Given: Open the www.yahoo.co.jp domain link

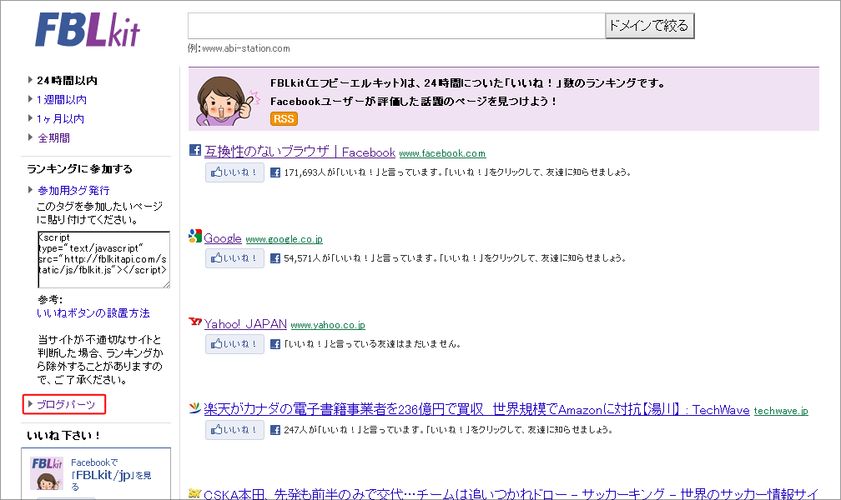Looking at the screenshot, I should pos(328,325).
